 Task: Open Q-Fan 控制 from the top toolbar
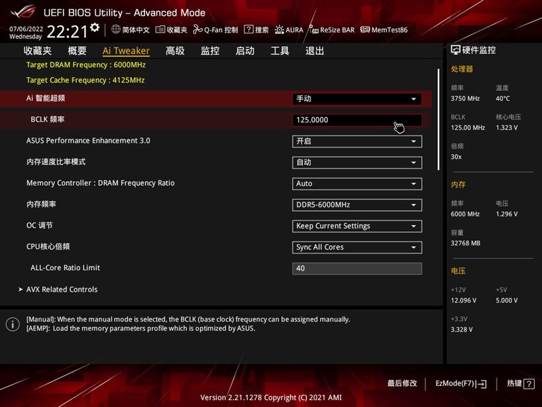[x=217, y=30]
